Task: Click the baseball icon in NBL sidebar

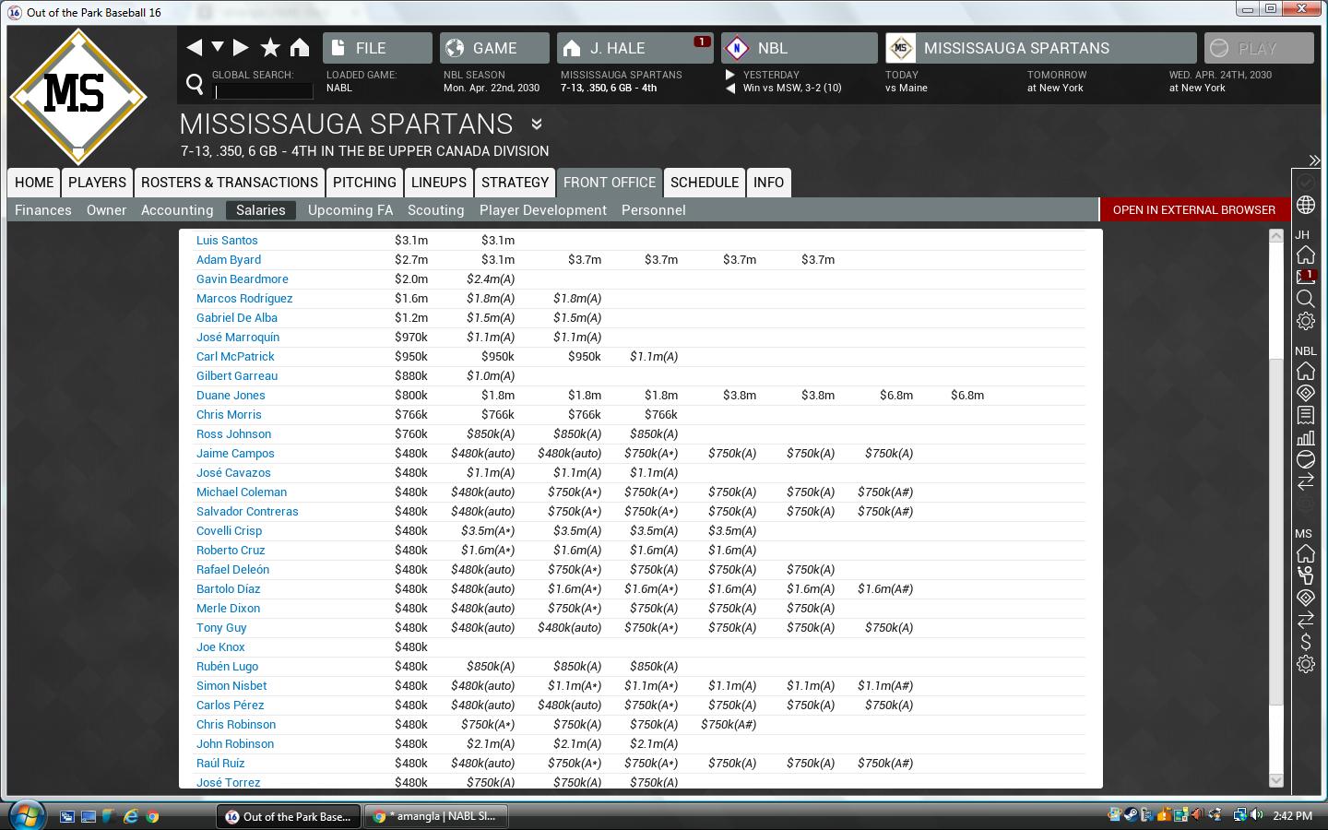Action: (1306, 460)
